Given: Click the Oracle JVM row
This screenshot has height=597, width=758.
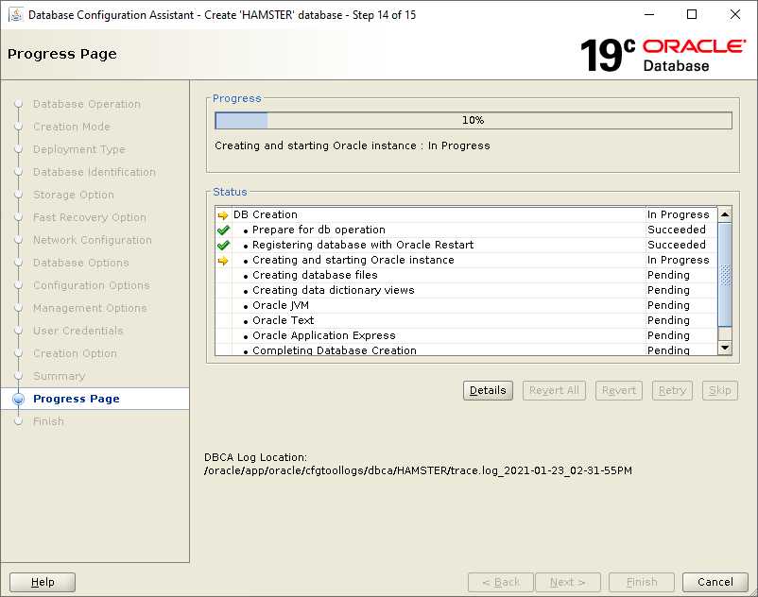Looking at the screenshot, I should click(466, 305).
